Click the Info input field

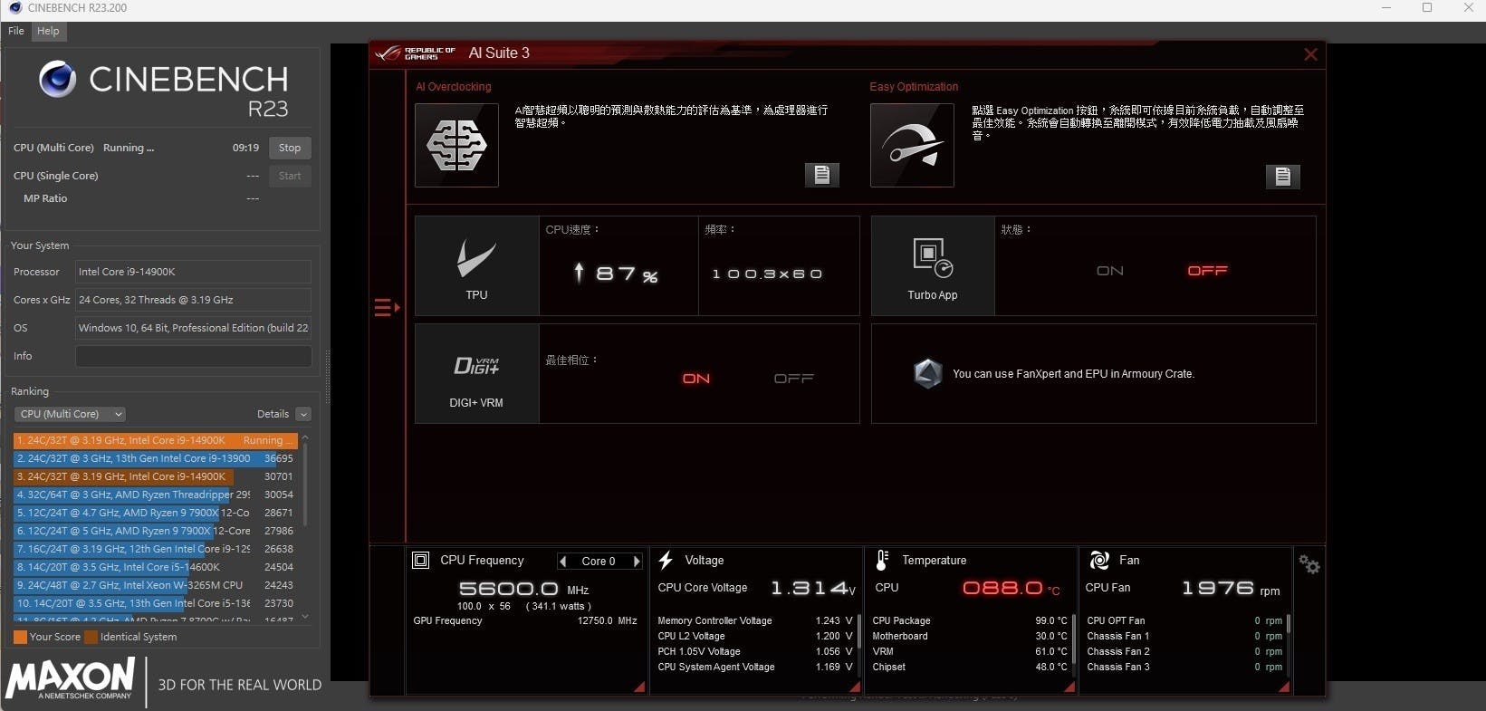coord(193,356)
